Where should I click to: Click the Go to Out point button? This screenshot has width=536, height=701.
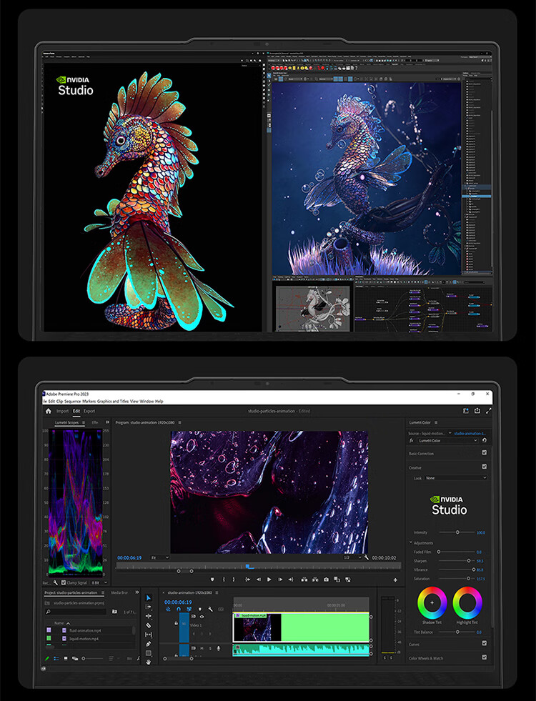pos(291,580)
